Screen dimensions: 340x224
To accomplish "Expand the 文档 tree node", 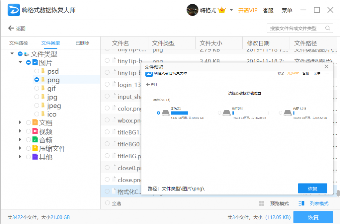I will tap(20, 122).
